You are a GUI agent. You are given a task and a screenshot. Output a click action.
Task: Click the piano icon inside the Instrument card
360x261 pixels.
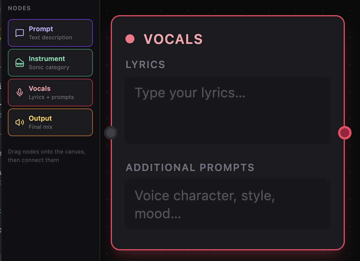coord(19,62)
